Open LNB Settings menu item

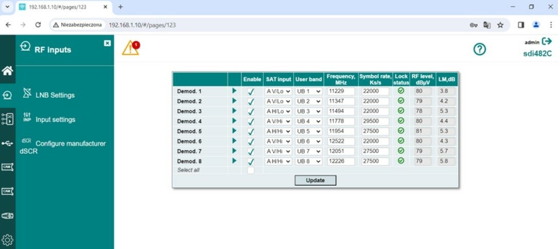(48, 95)
